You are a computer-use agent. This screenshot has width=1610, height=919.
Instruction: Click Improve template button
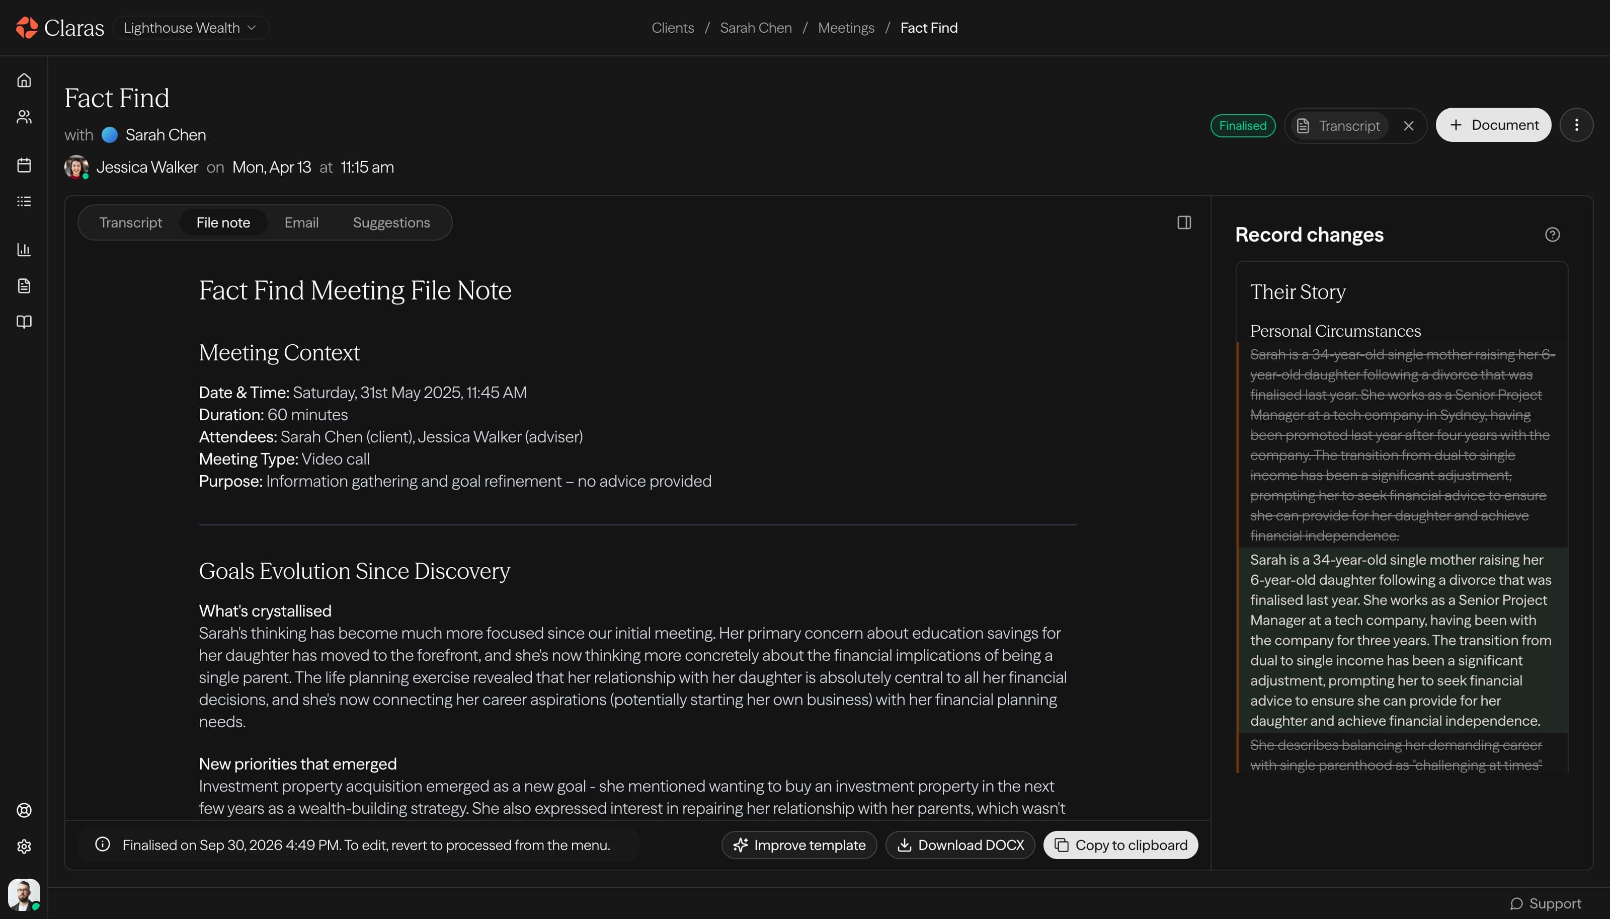[798, 845]
